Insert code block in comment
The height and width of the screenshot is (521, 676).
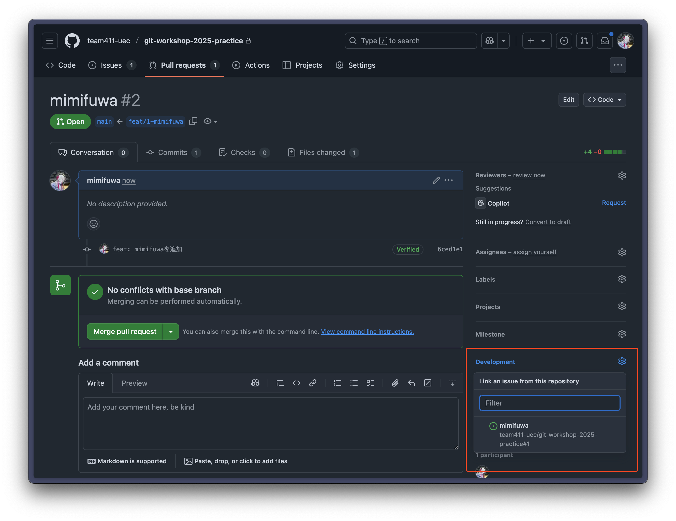click(x=296, y=383)
